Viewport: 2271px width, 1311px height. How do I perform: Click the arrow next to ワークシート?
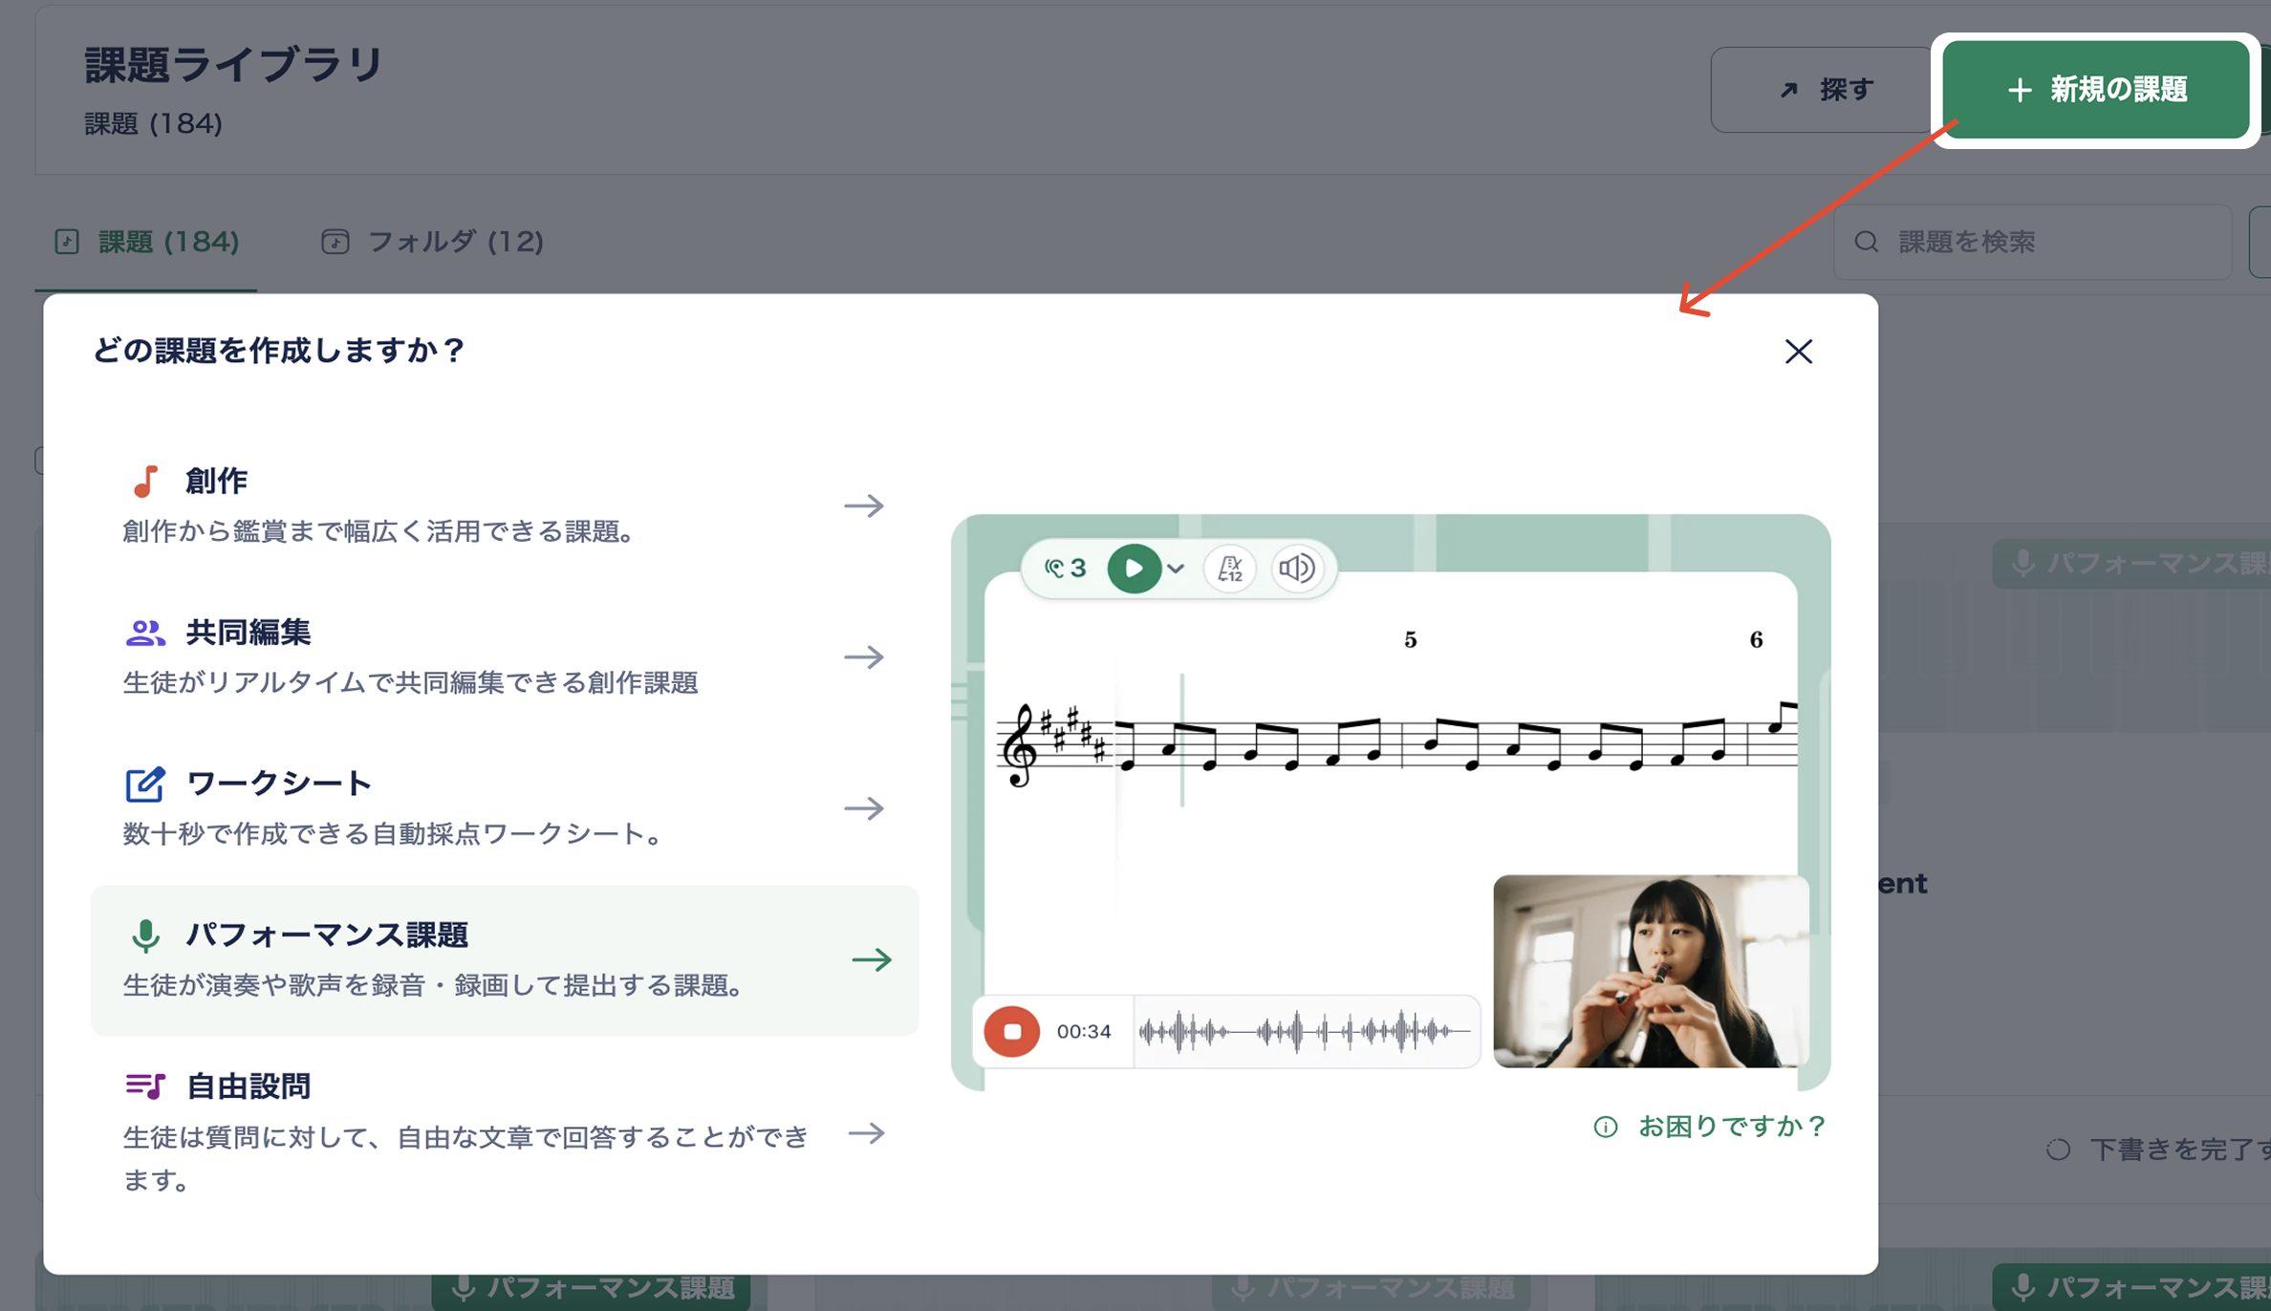(864, 808)
